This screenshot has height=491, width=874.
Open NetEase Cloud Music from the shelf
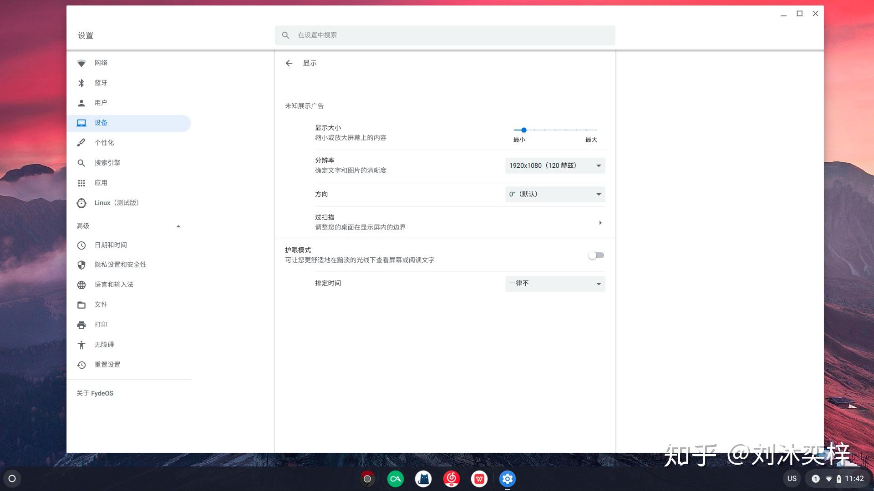[451, 478]
